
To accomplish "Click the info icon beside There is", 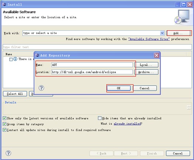I will (x=15, y=59).
